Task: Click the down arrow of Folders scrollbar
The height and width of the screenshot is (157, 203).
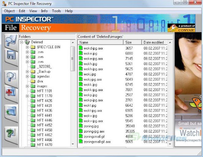Action: [x=73, y=144]
